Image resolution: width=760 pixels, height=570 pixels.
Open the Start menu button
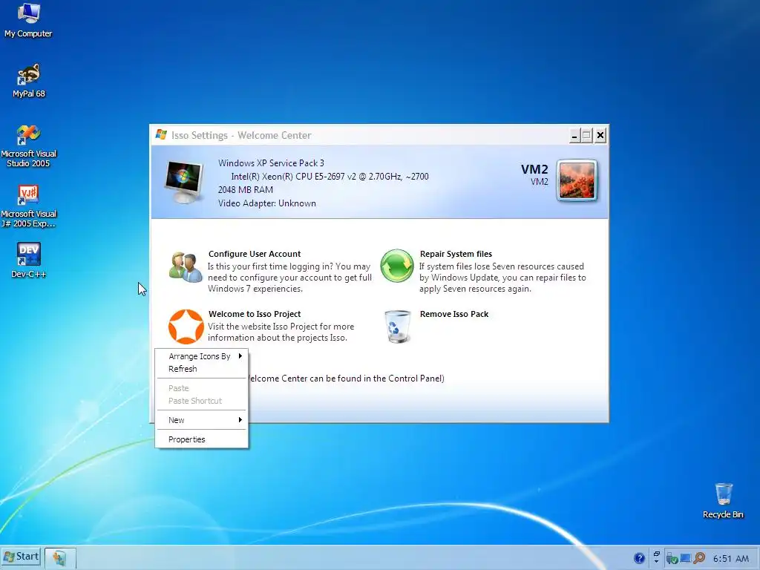[21, 557]
